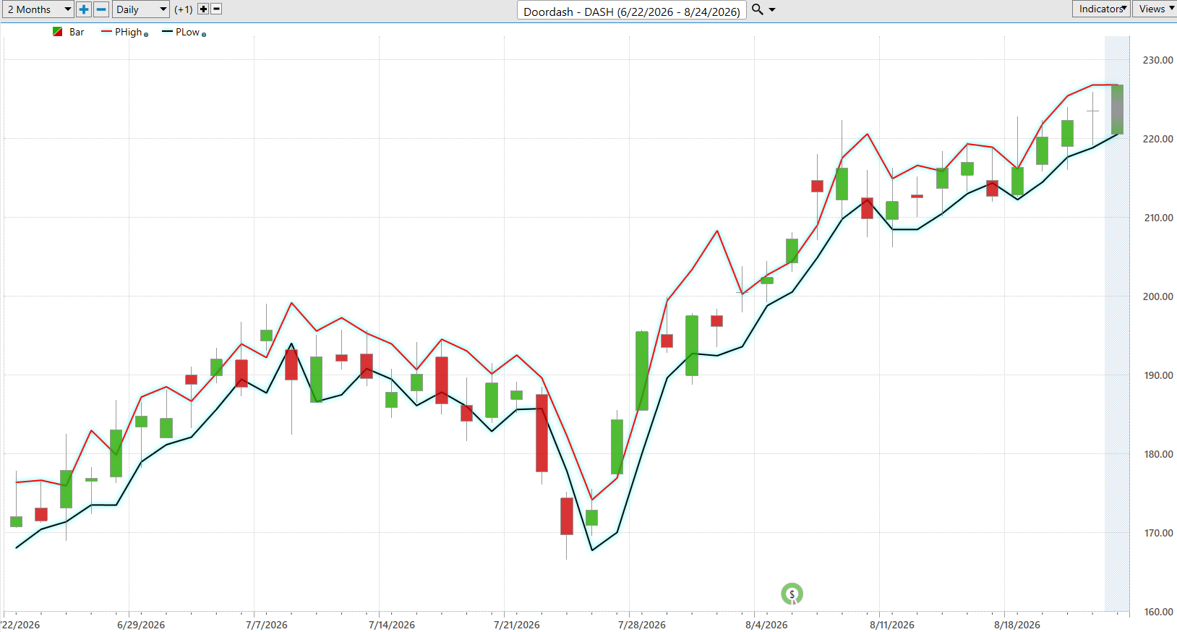Expand the search dropdown arrow
The width and height of the screenshot is (1177, 632).
(772, 10)
